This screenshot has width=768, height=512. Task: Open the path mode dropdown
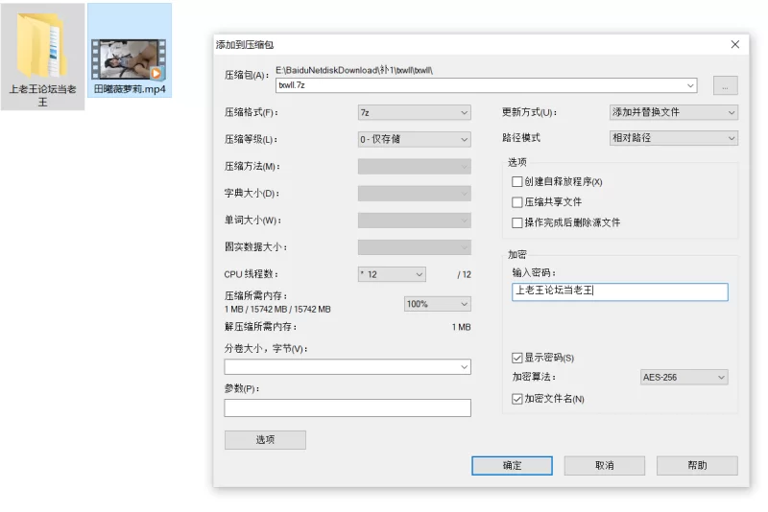pos(673,138)
